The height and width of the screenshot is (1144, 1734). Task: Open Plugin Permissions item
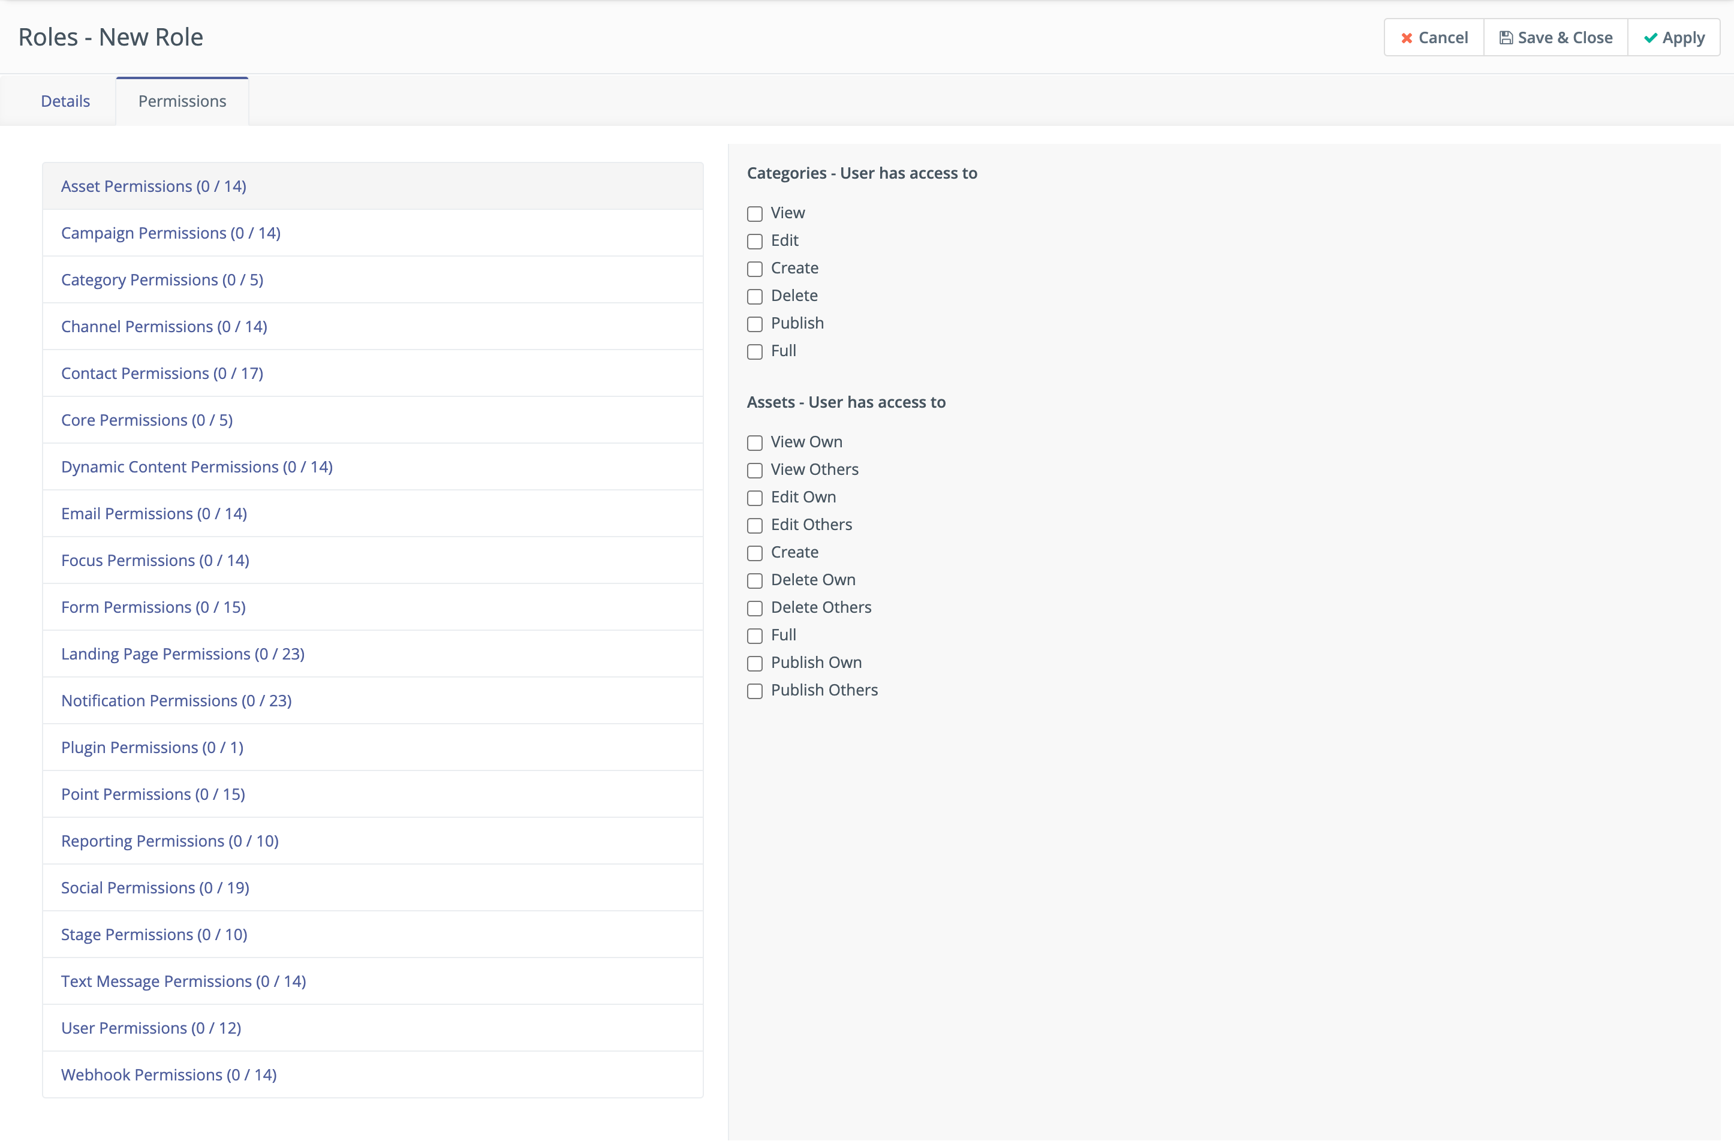click(152, 747)
